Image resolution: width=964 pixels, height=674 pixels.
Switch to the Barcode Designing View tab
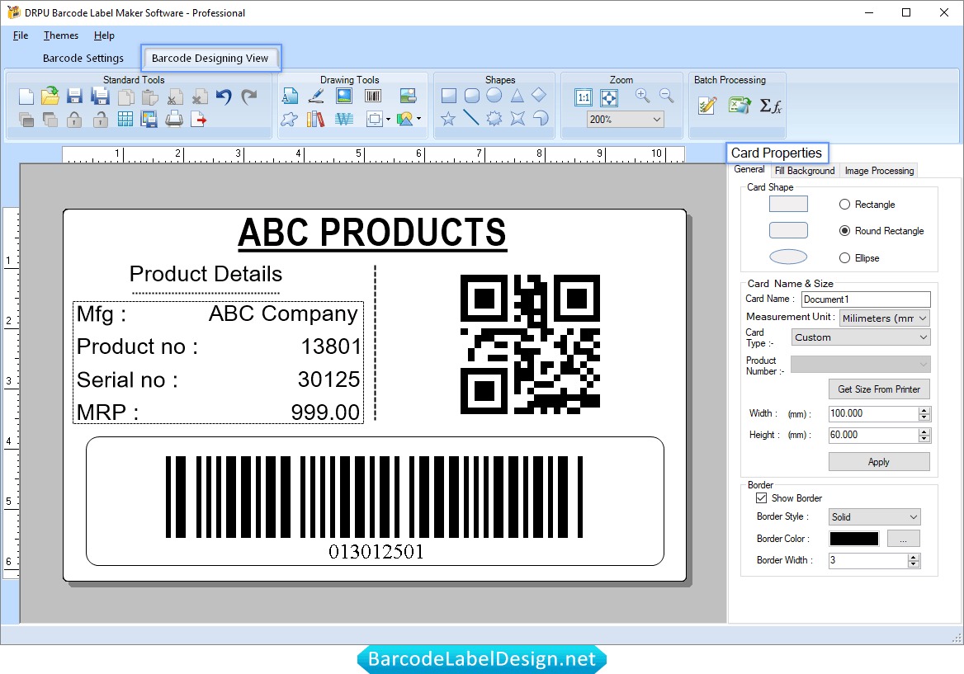pos(210,59)
